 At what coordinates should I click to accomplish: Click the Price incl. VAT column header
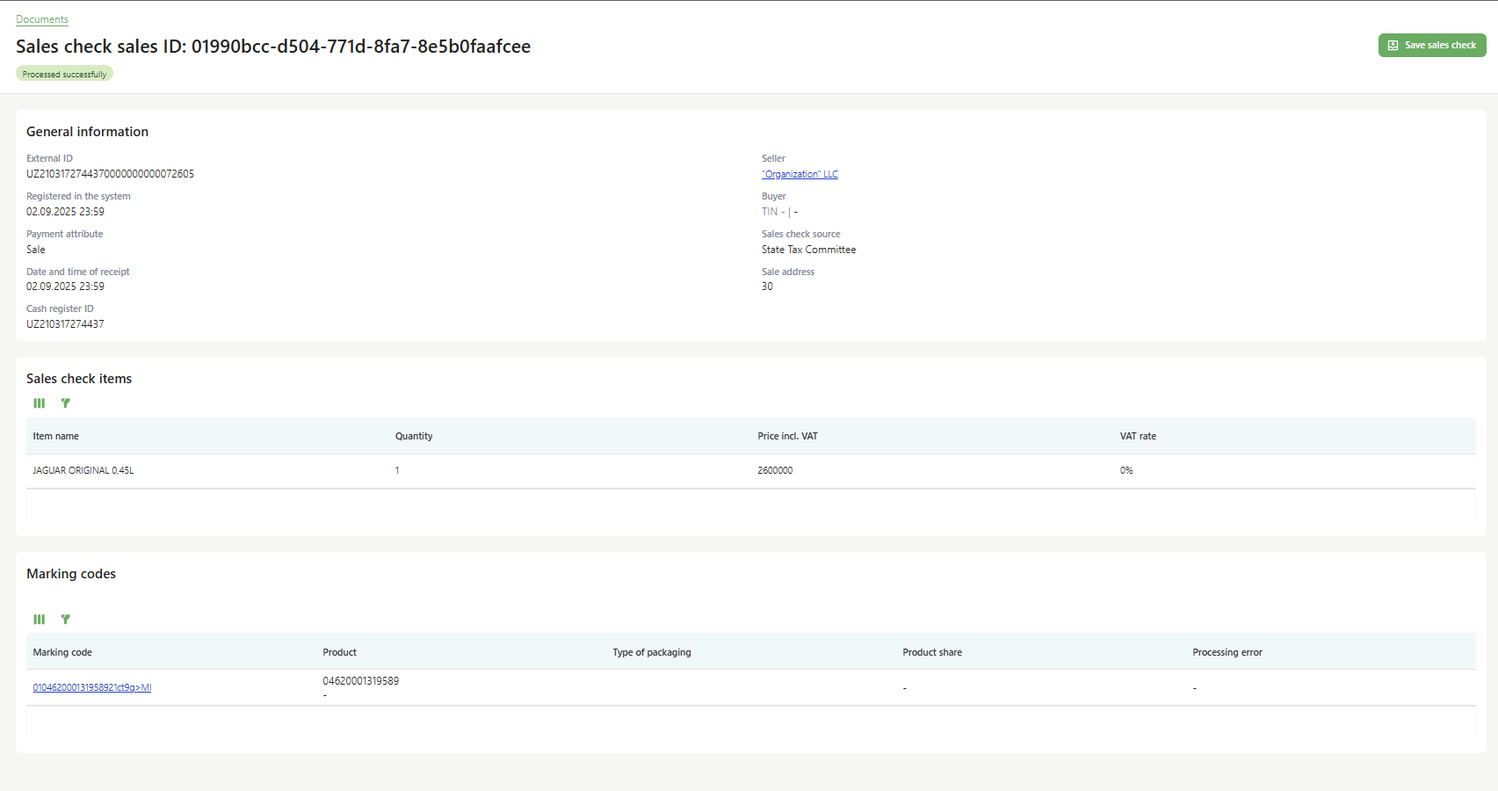787,437
